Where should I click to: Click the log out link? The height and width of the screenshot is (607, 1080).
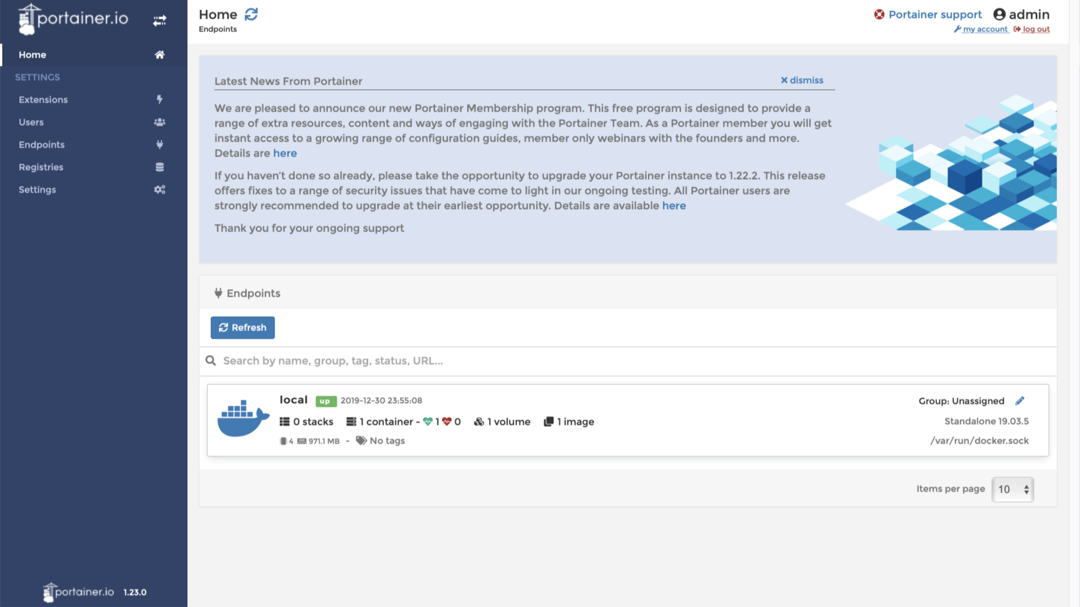(1036, 29)
